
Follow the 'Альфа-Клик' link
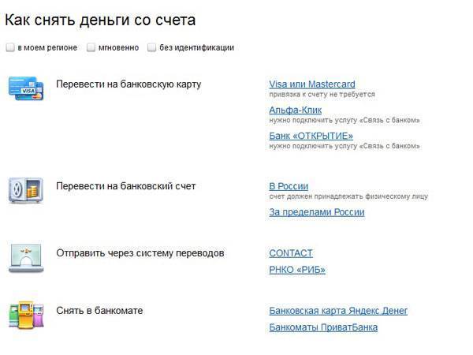(x=296, y=110)
